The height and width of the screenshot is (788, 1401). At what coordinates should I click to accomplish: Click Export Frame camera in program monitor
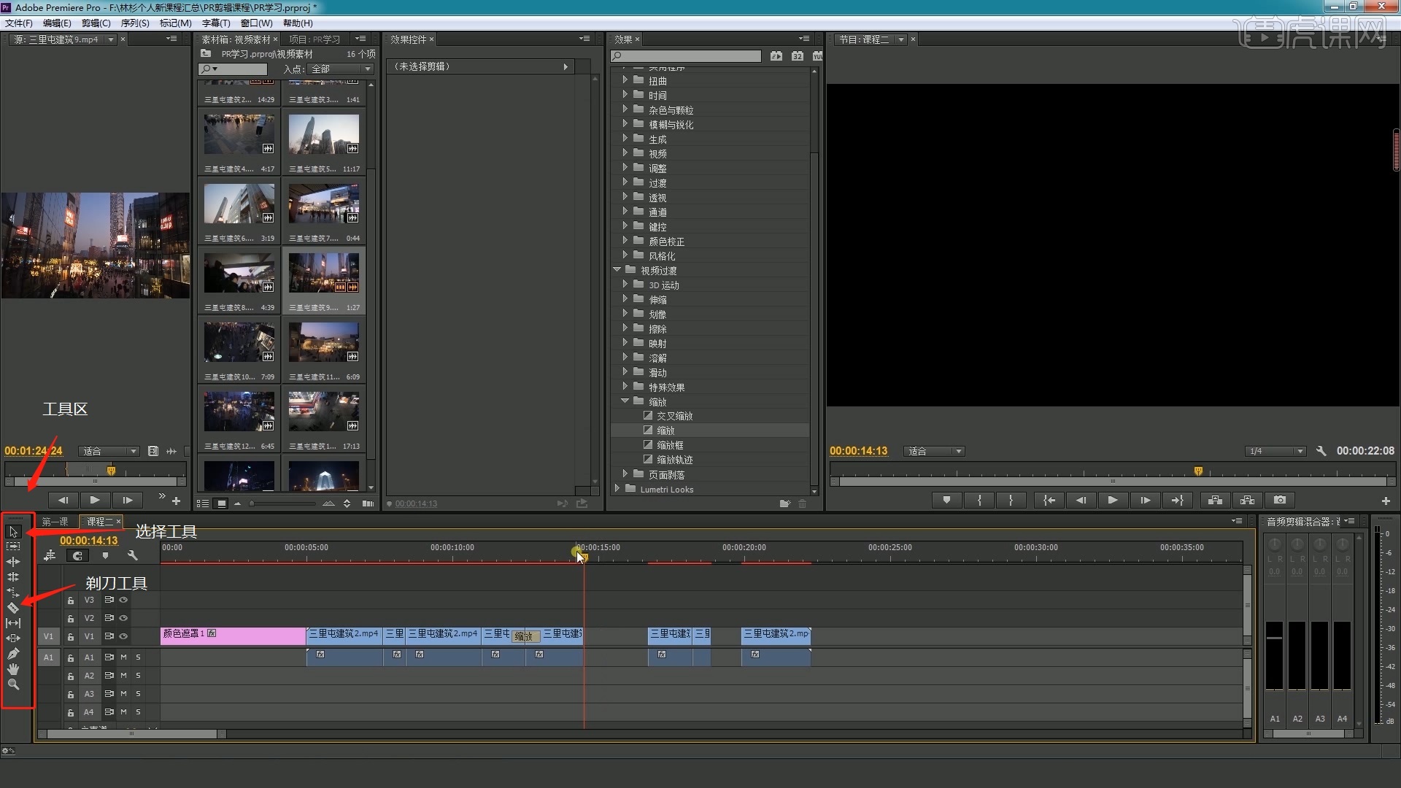pos(1280,500)
